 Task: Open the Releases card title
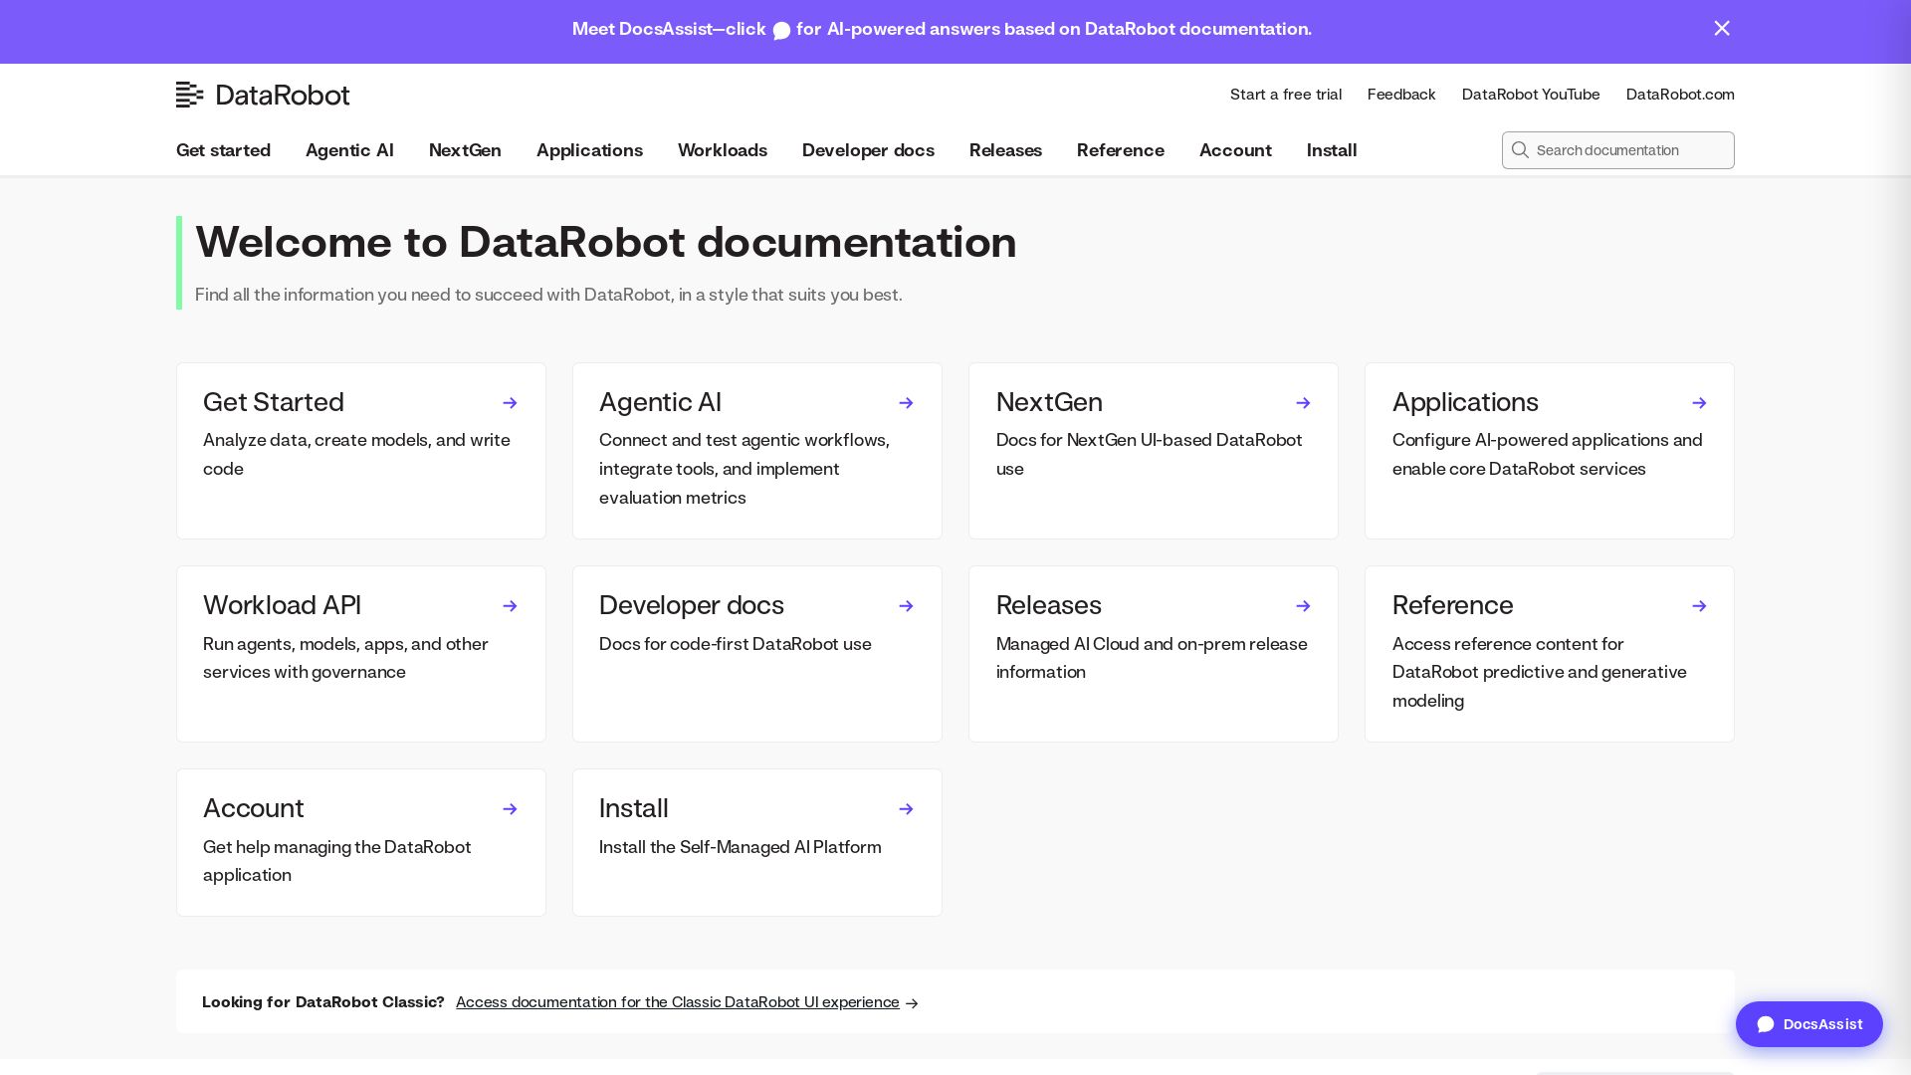pos(1049,605)
